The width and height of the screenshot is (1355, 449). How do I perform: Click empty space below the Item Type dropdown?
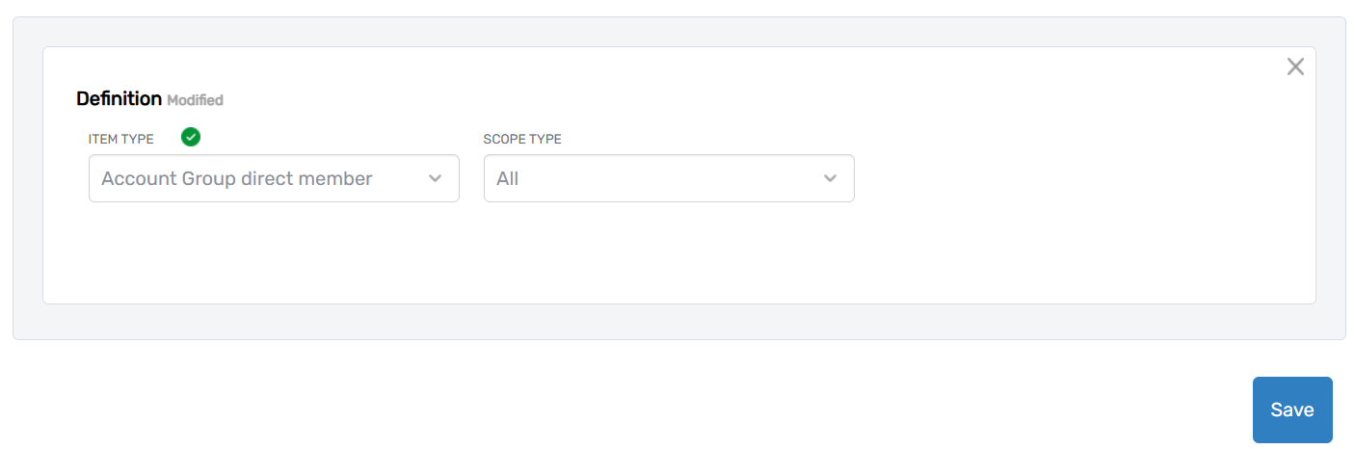(x=274, y=252)
